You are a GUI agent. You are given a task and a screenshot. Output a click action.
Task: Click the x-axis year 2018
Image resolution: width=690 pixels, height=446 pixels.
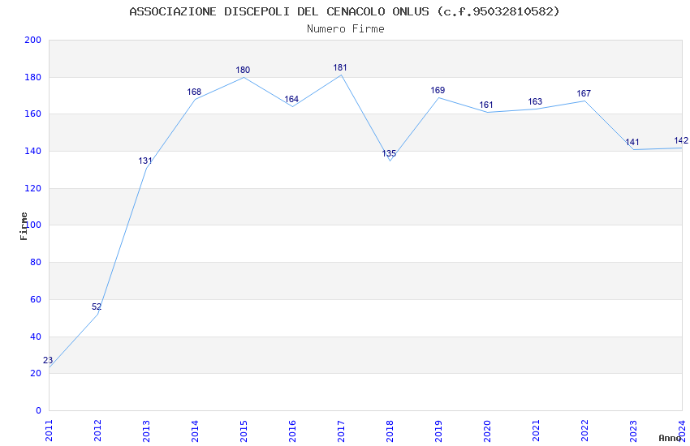point(390,431)
